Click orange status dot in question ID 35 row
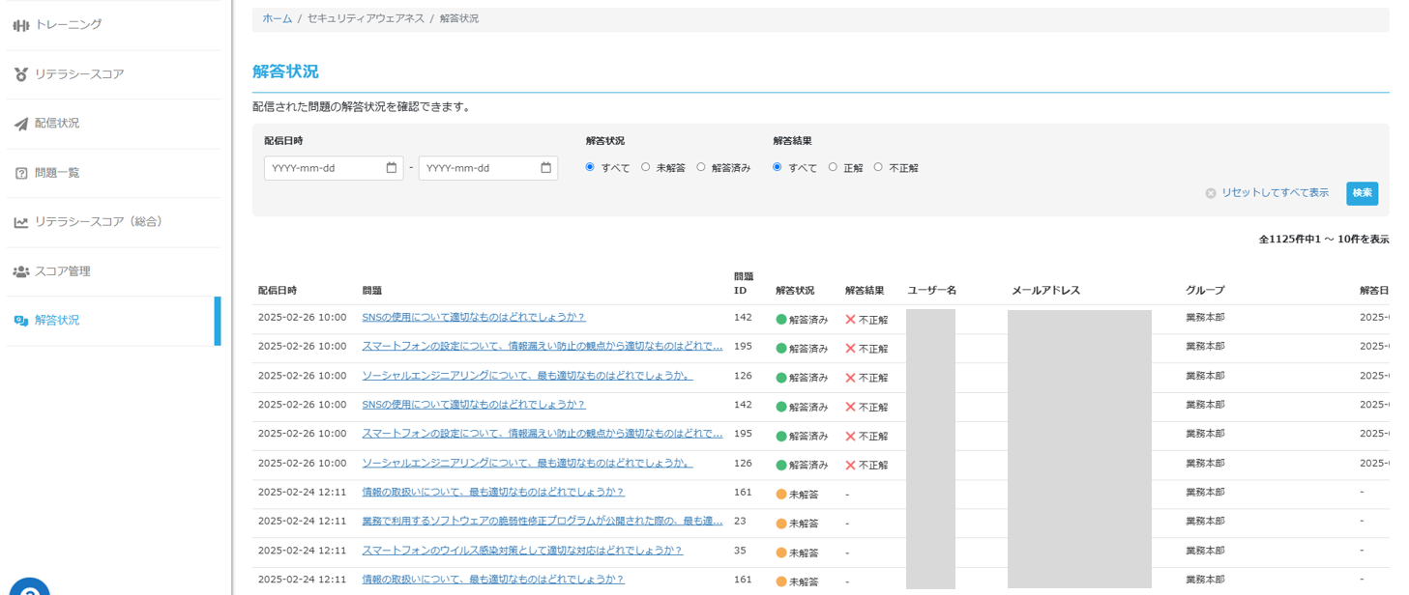The width and height of the screenshot is (1409, 595). tap(781, 552)
